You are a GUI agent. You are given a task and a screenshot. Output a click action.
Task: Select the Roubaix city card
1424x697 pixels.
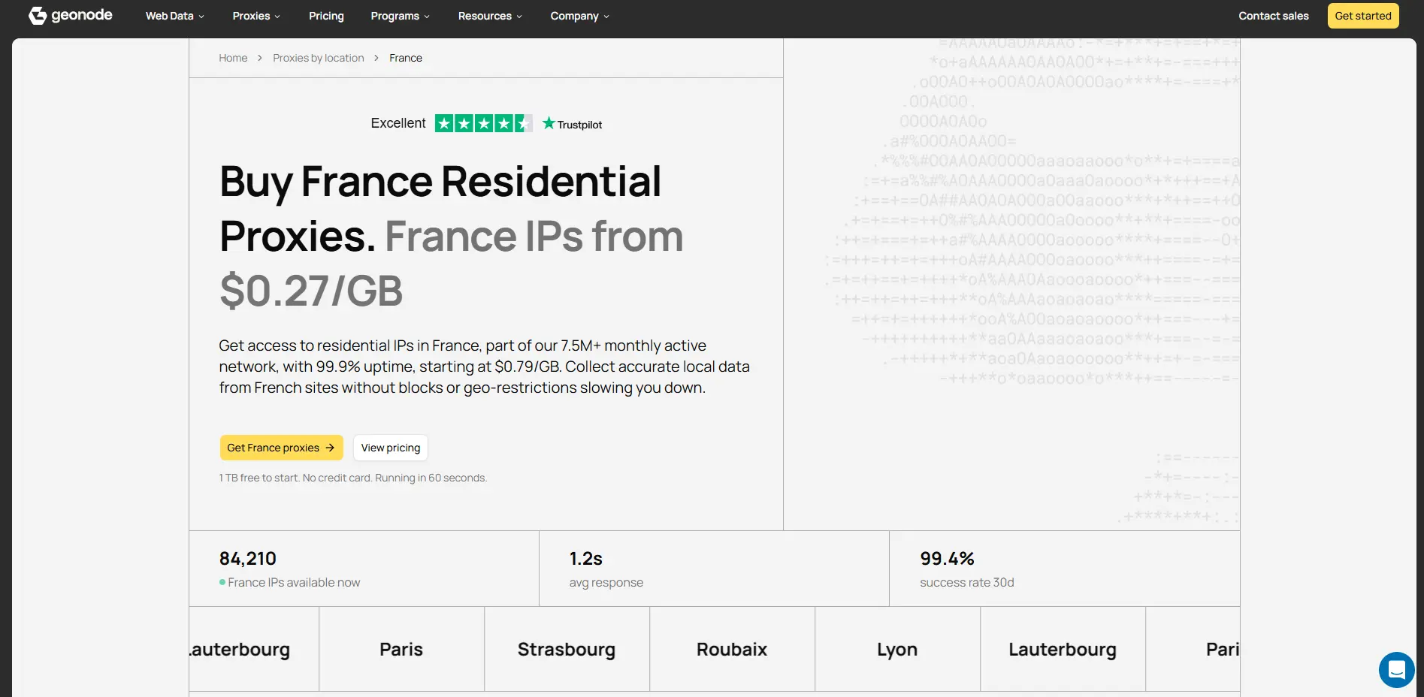pyautogui.click(x=732, y=649)
